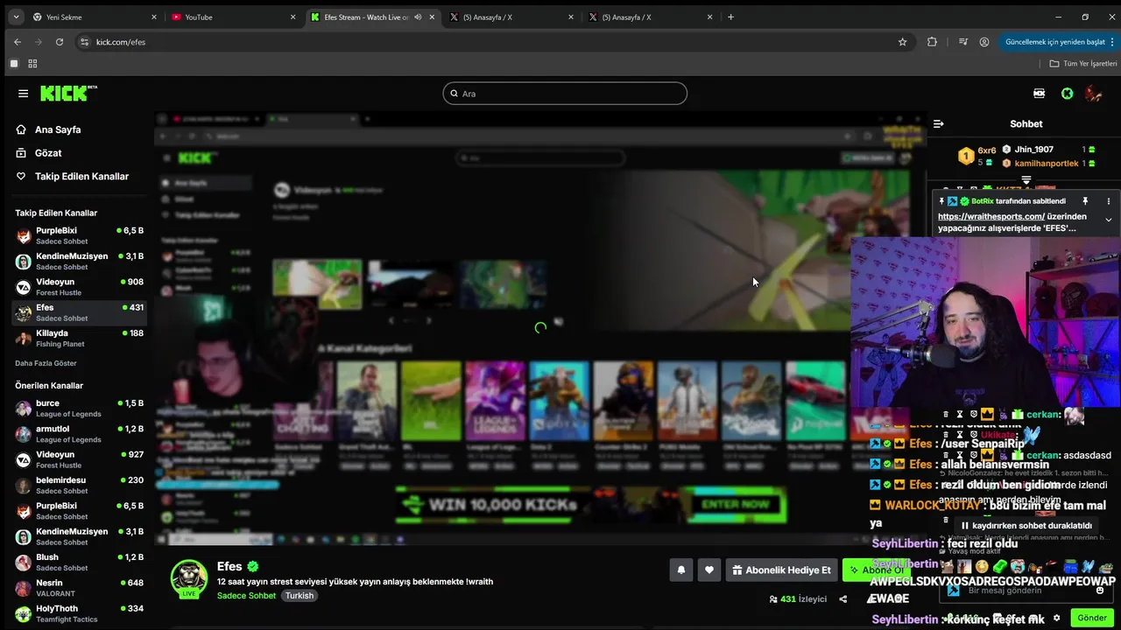Open the emoji picker in chat
This screenshot has width=1121, height=630.
tap(1100, 591)
